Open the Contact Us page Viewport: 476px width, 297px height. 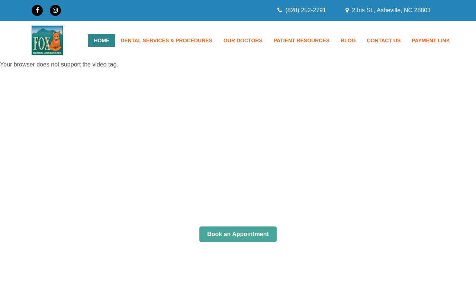384,40
